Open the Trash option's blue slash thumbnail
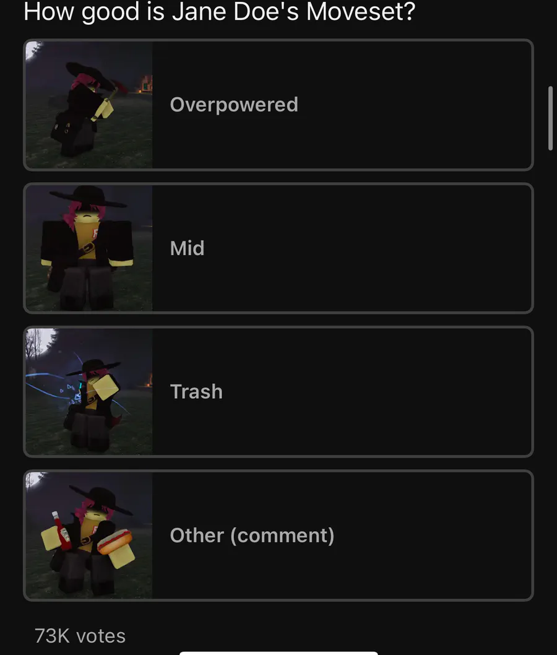Image resolution: width=557 pixels, height=655 pixels. (89, 392)
